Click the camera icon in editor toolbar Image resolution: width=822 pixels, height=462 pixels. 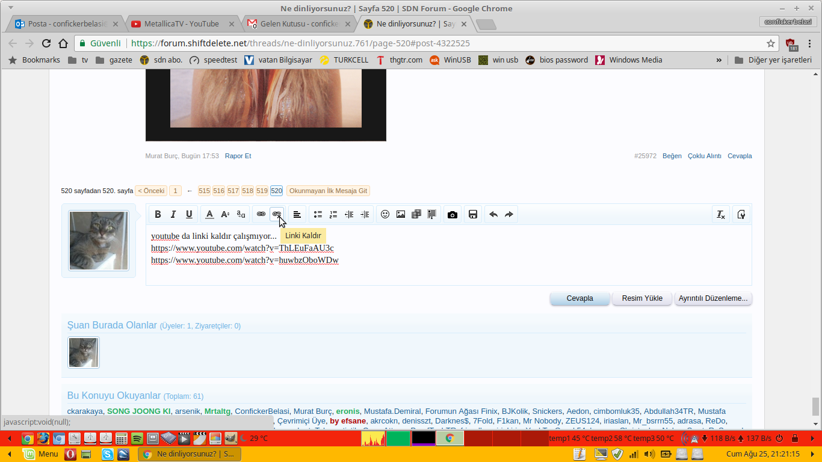pyautogui.click(x=453, y=214)
